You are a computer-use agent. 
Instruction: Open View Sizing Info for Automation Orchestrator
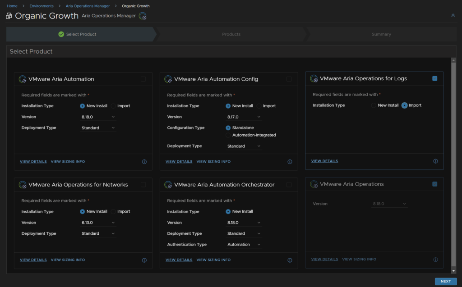click(x=213, y=260)
